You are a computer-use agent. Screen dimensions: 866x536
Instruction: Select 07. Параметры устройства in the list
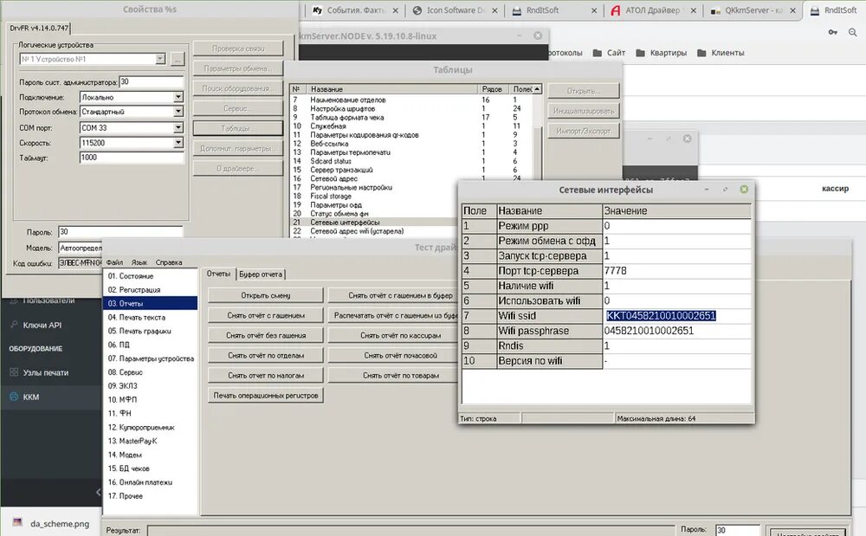(x=150, y=358)
